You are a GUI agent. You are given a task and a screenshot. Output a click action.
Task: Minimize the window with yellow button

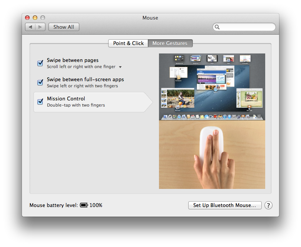[35, 18]
